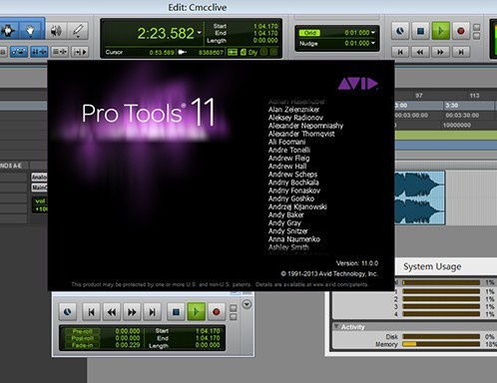Open the Nudge value dropdown
The height and width of the screenshot is (383, 497).
coord(373,43)
